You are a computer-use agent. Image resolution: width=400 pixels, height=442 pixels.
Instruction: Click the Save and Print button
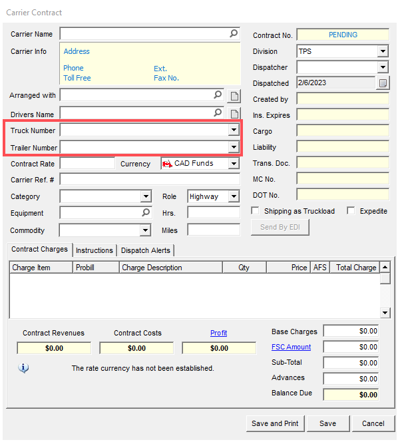(x=275, y=423)
